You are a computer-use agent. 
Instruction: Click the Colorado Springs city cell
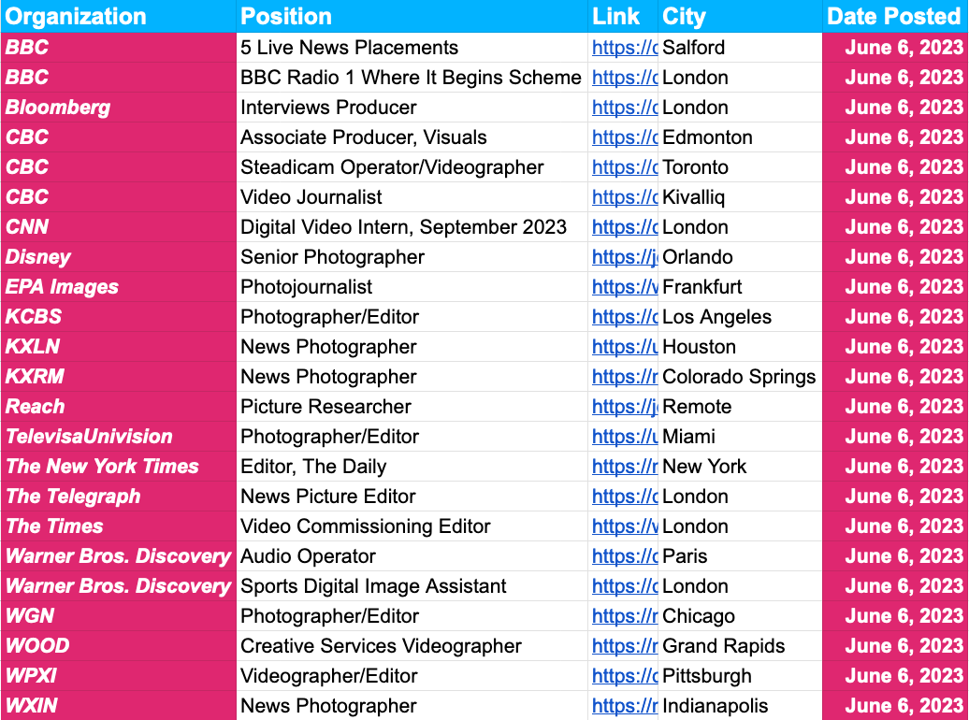click(x=739, y=377)
